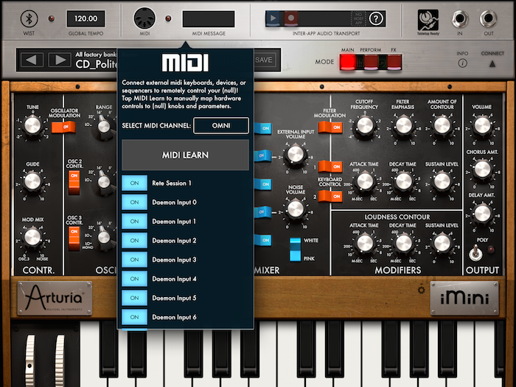The height and width of the screenshot is (387, 516).
Task: Go to next preset arrow
Action: 60,60
